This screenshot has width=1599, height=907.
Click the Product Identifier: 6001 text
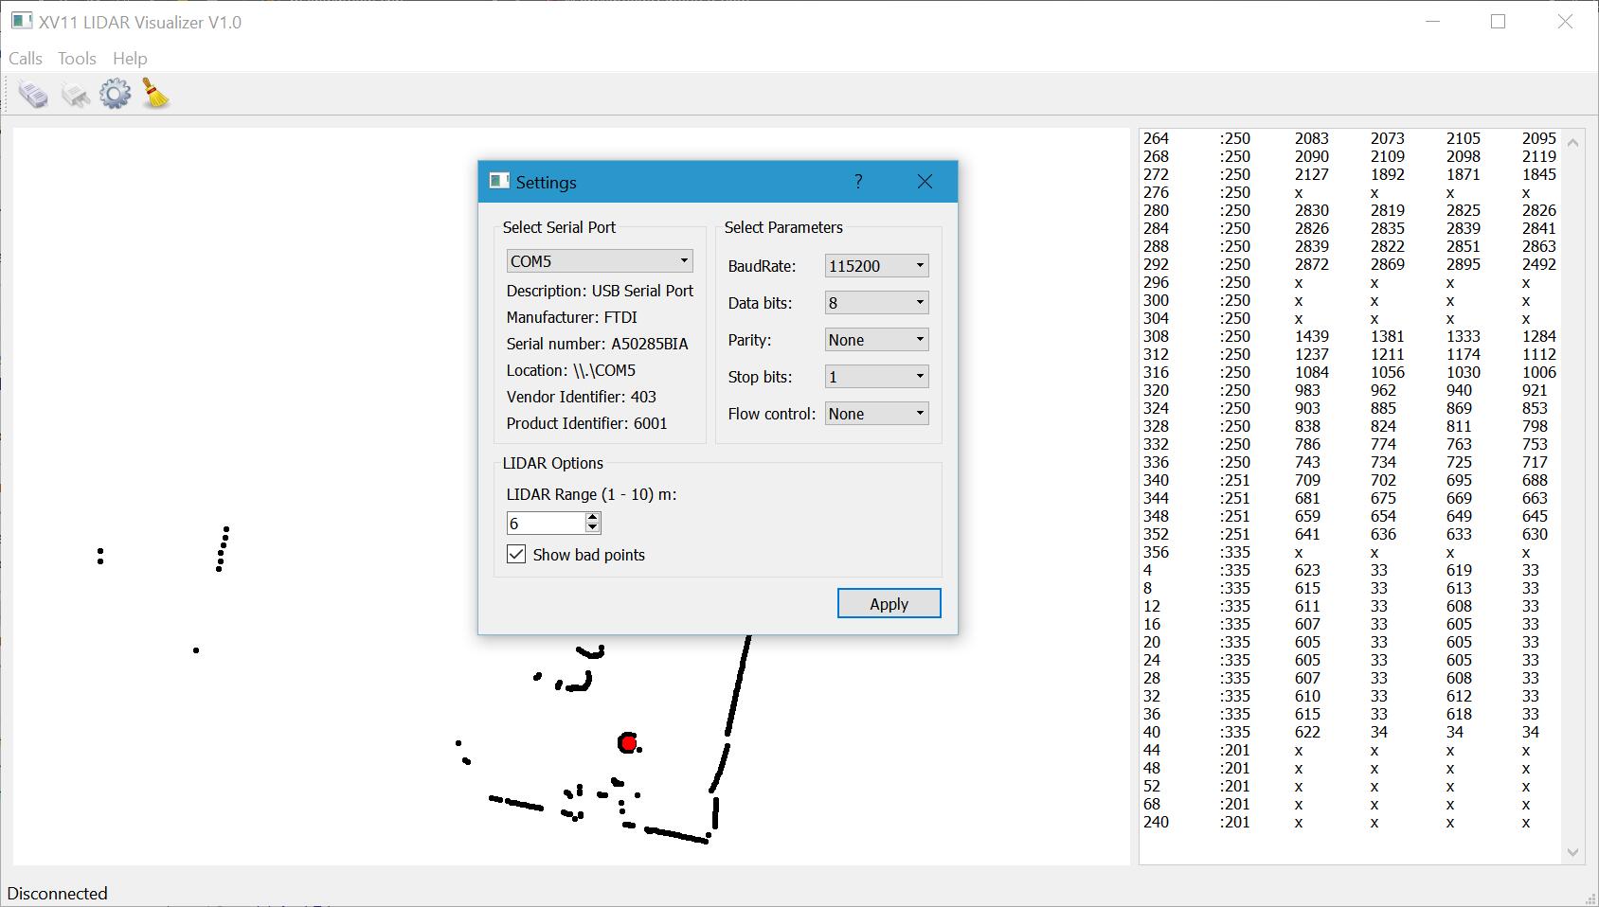point(586,423)
